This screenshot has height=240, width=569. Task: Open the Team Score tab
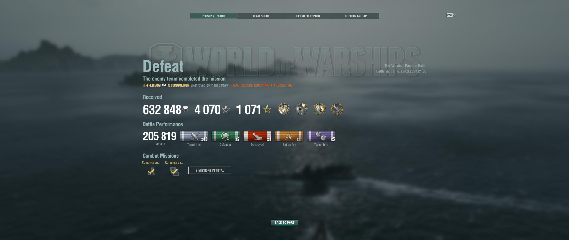point(261,16)
